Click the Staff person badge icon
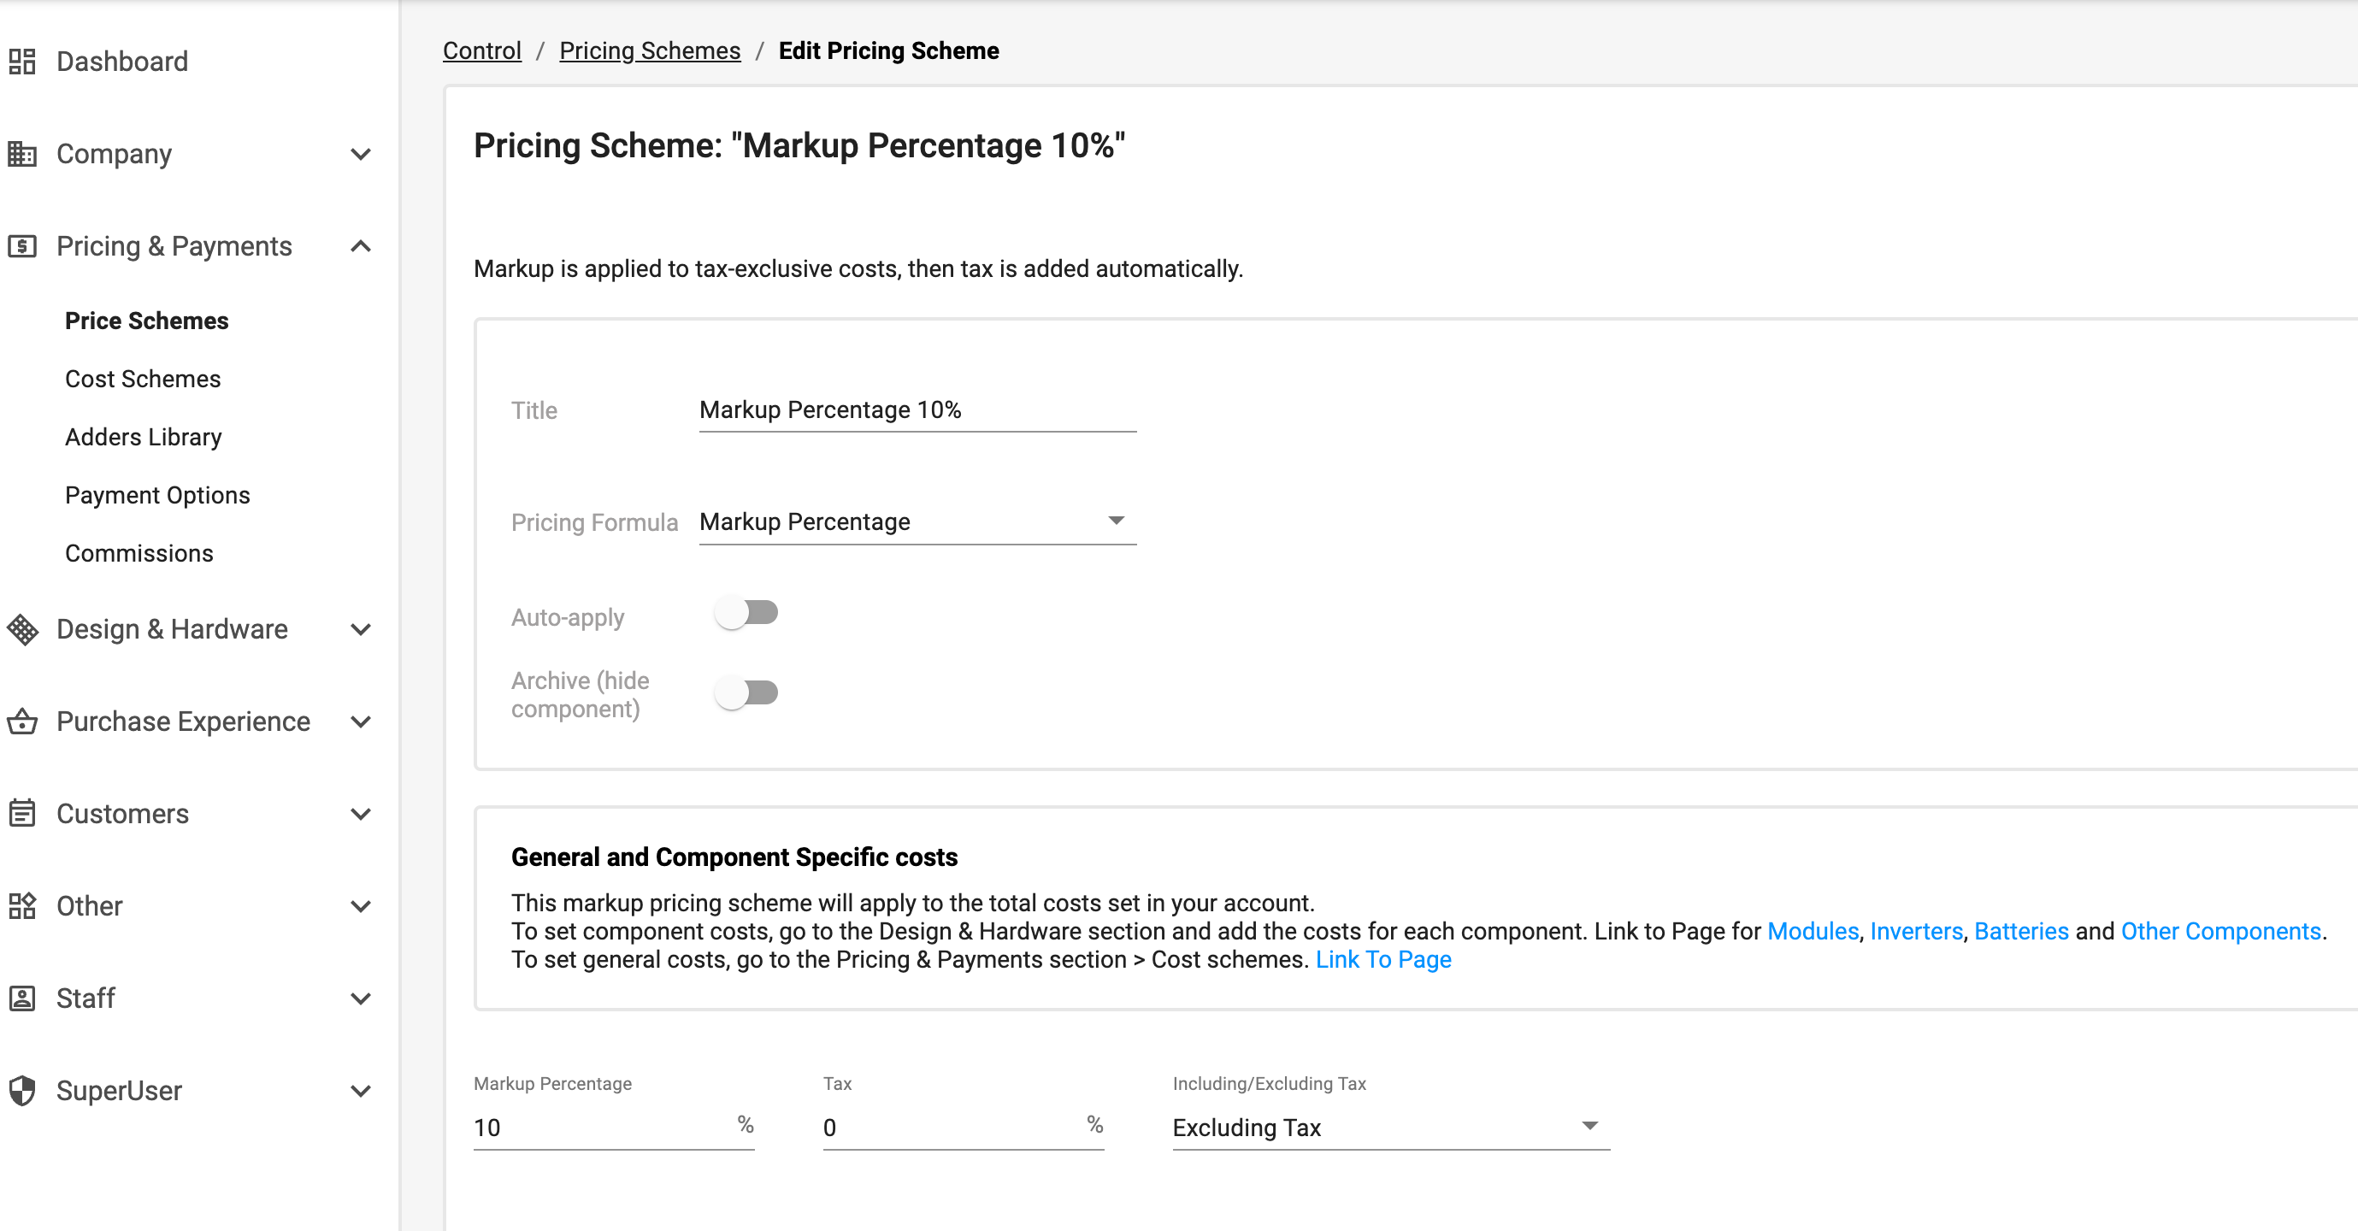The image size is (2358, 1231). [22, 998]
